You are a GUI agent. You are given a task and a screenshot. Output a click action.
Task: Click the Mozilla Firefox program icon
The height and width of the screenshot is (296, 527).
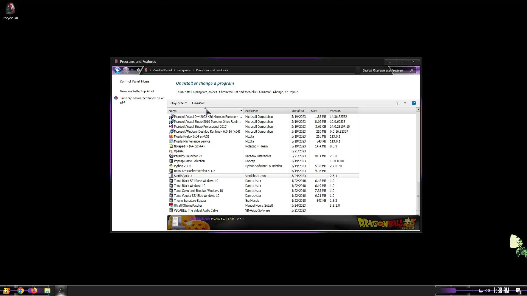[x=171, y=136]
